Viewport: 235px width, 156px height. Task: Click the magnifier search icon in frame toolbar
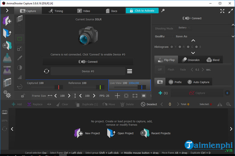pyautogui.click(x=228, y=104)
